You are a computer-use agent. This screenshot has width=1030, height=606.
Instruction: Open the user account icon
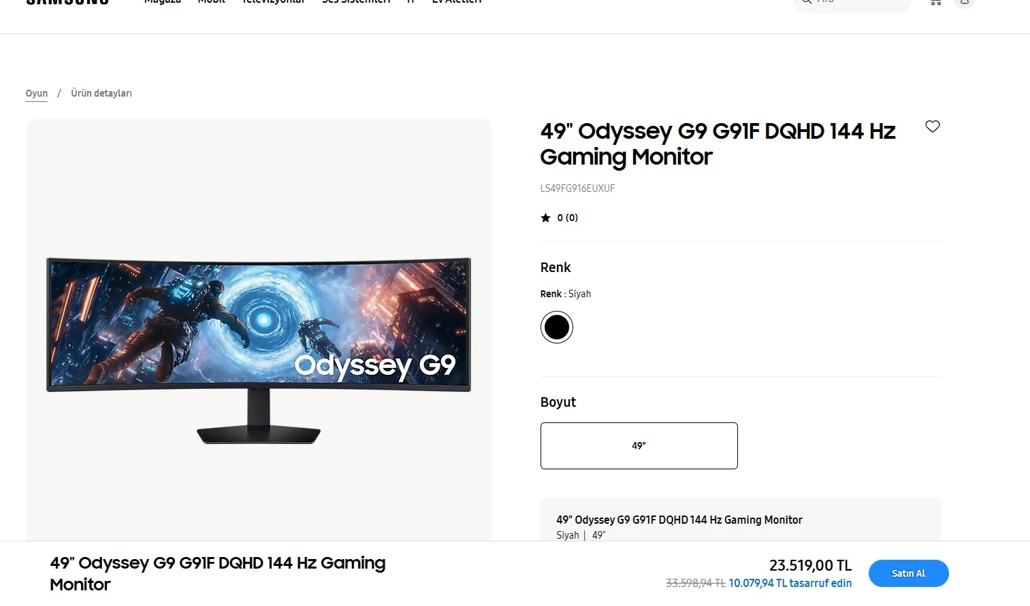(x=965, y=2)
